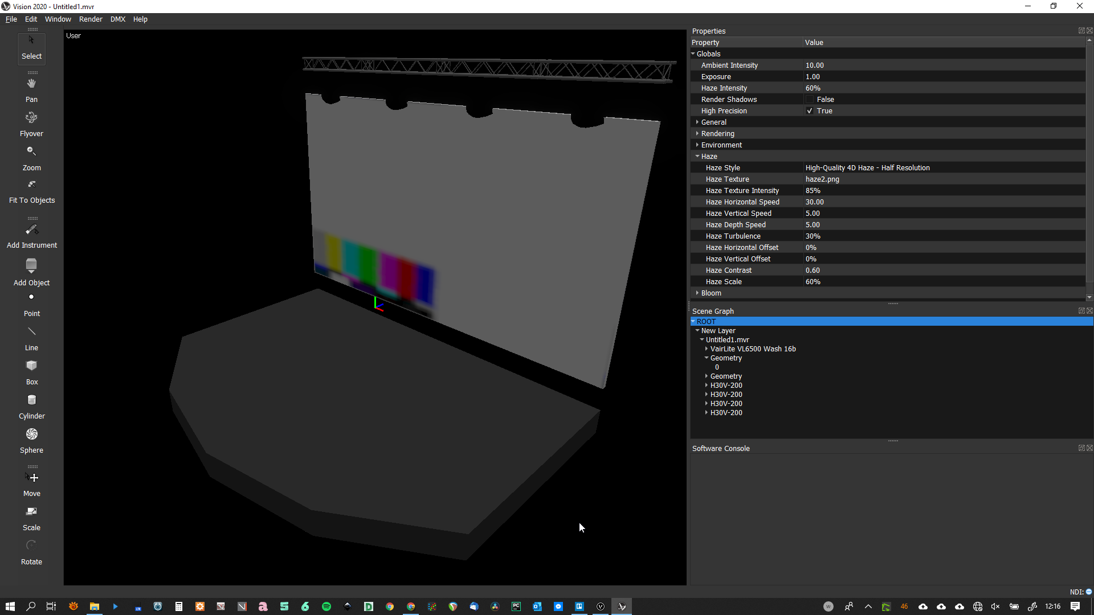Select the Scale tool
The image size is (1094, 615).
[31, 517]
